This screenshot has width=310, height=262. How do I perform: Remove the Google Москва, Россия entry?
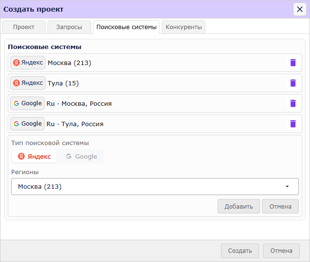[293, 103]
